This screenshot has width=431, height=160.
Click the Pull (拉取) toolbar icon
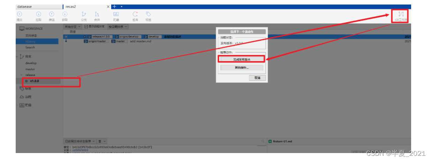[x=38, y=14]
